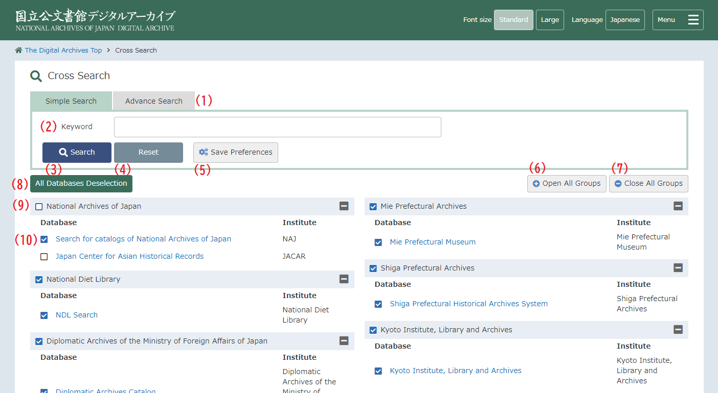Select Standard font size
The height and width of the screenshot is (393, 718).
point(513,20)
